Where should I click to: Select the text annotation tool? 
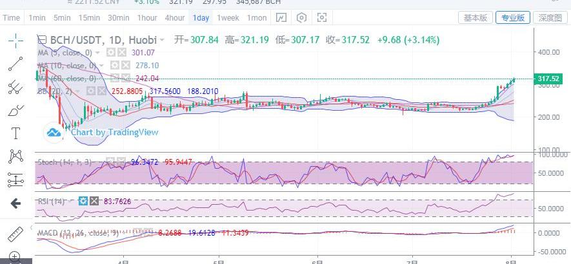pyautogui.click(x=16, y=133)
